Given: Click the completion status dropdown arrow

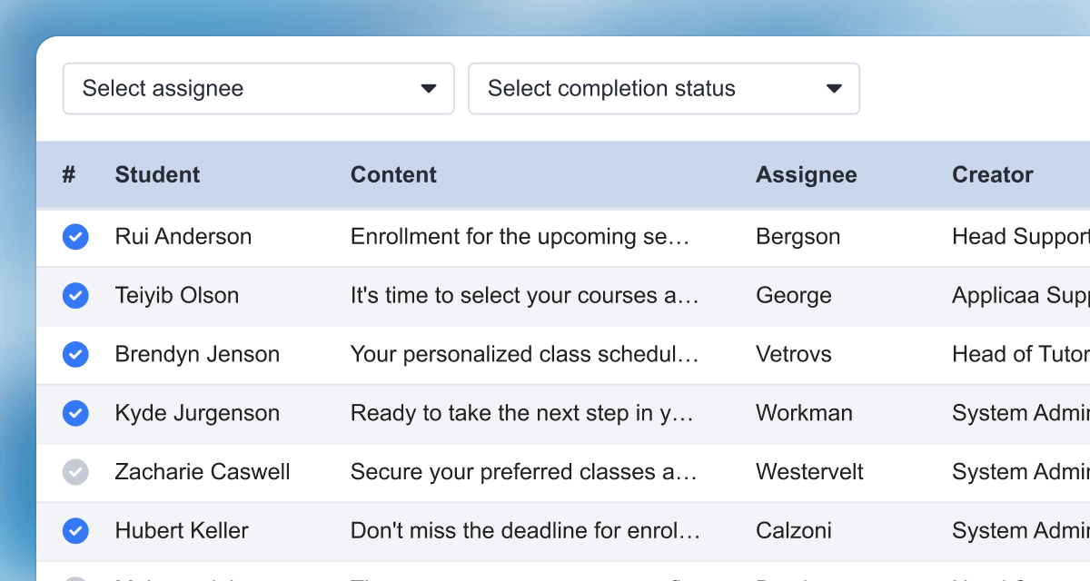Looking at the screenshot, I should pos(834,89).
